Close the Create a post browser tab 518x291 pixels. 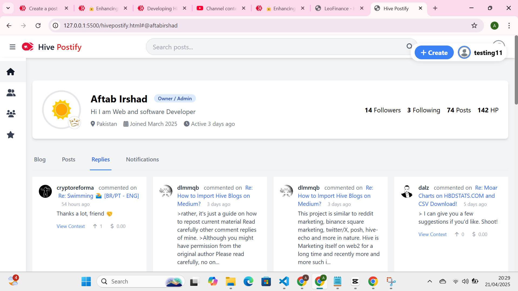[66, 8]
